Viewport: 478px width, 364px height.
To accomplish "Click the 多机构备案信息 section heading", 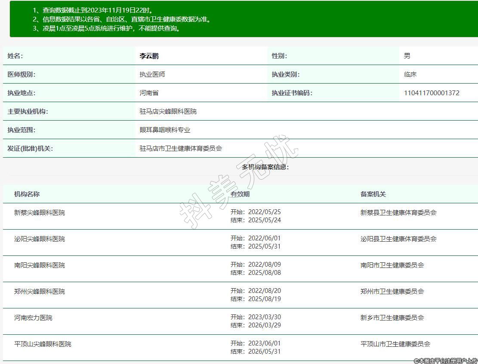I will (x=265, y=167).
